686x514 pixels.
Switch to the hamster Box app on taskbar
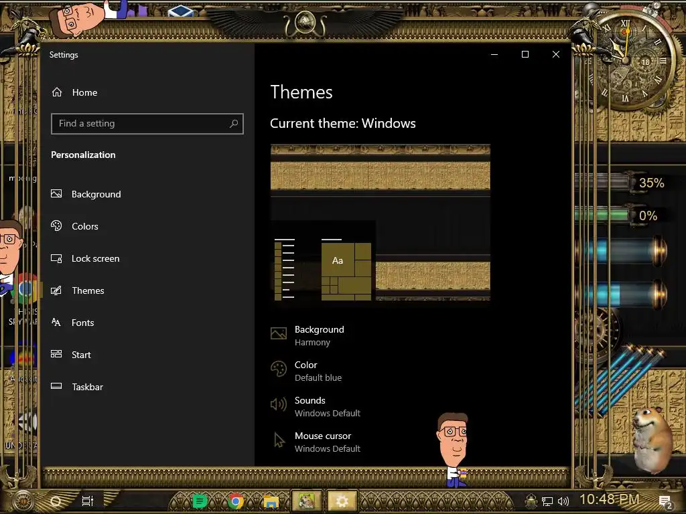(307, 501)
